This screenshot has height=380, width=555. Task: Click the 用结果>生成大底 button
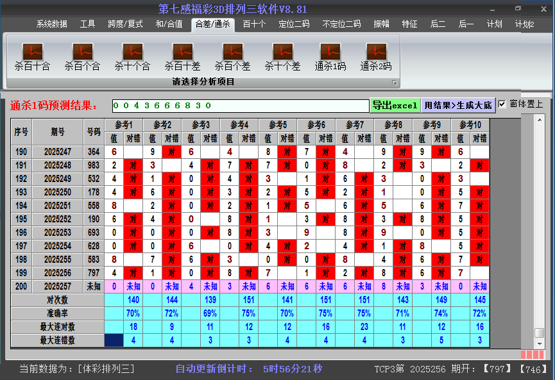[x=458, y=105]
